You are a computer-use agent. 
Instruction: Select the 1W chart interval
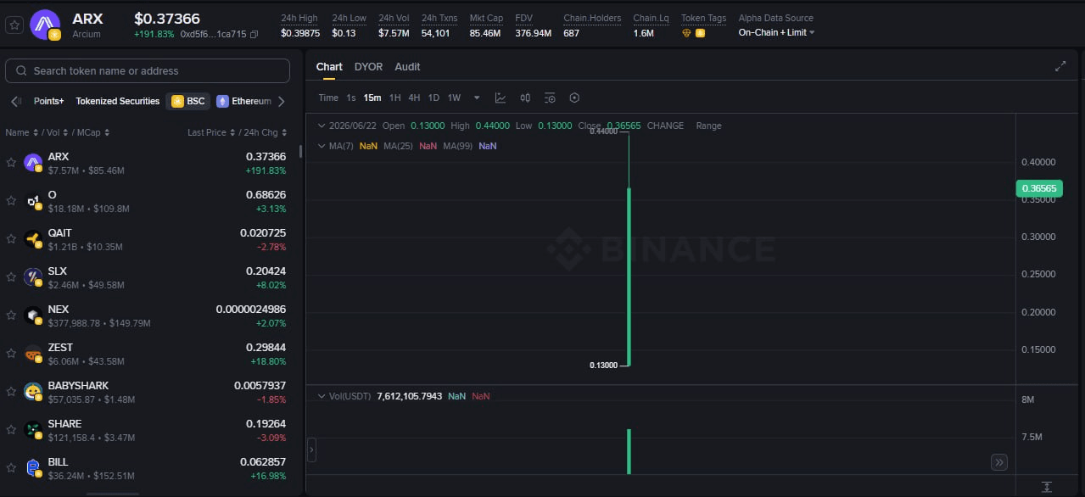(454, 98)
